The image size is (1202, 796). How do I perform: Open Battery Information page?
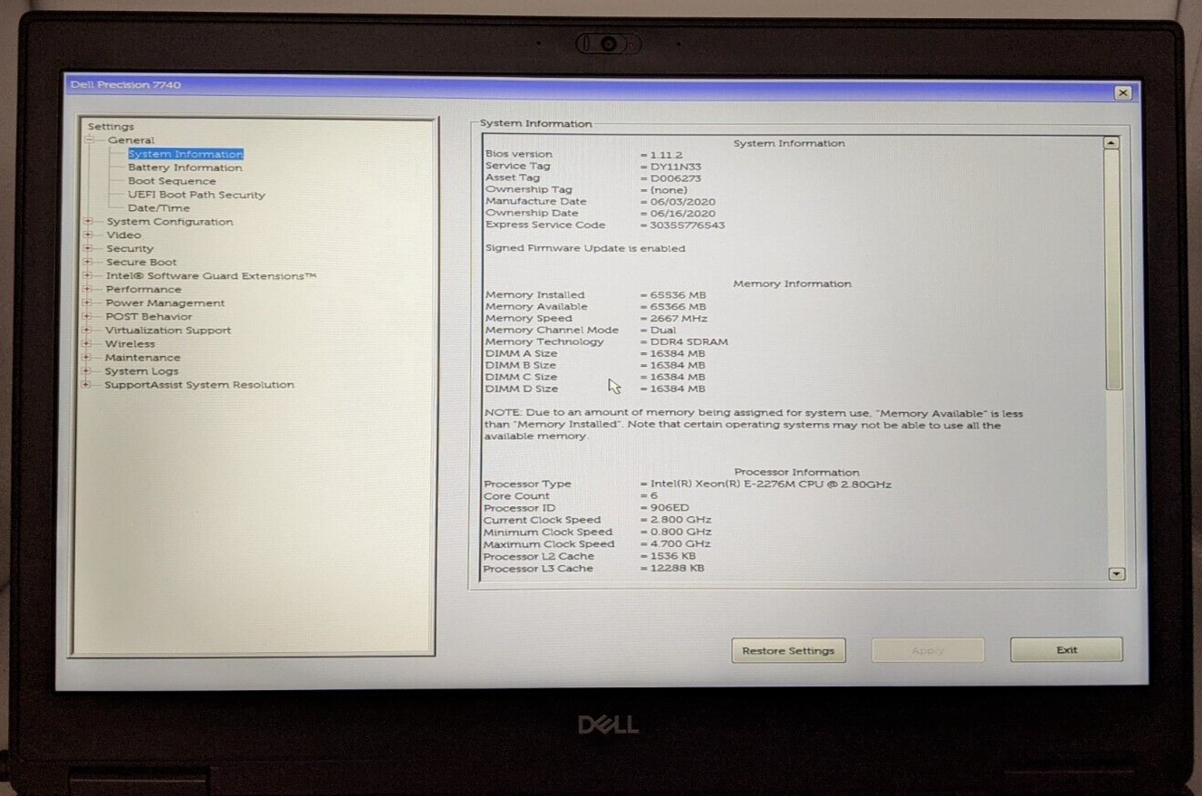tap(185, 168)
